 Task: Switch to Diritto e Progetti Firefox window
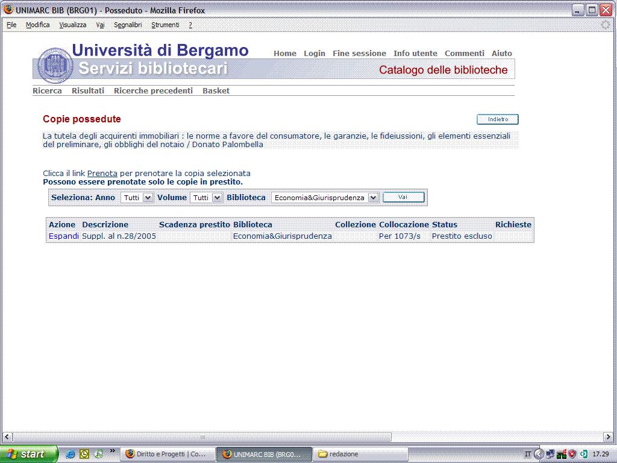tap(167, 454)
